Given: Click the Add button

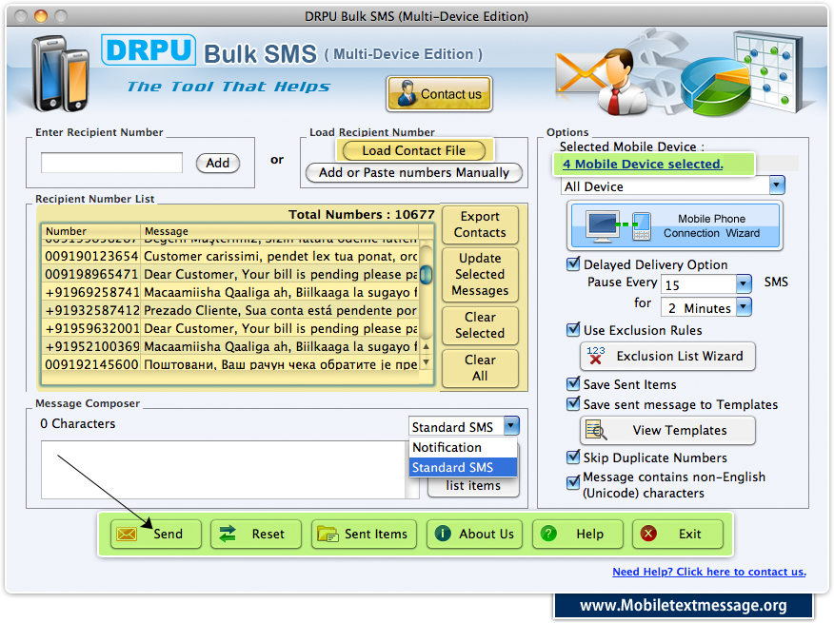Looking at the screenshot, I should (218, 163).
